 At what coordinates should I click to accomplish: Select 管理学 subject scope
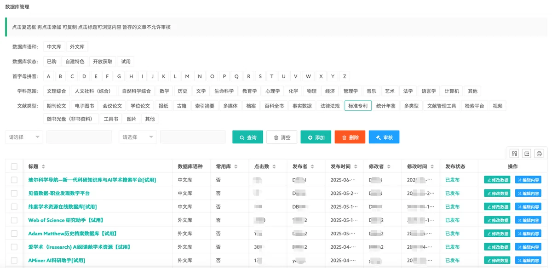coord(351,91)
